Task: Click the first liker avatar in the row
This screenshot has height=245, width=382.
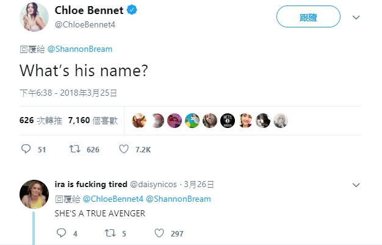Action: [x=139, y=120]
